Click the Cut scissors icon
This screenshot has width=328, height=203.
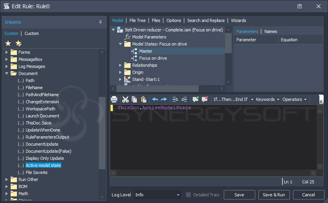tap(125, 99)
